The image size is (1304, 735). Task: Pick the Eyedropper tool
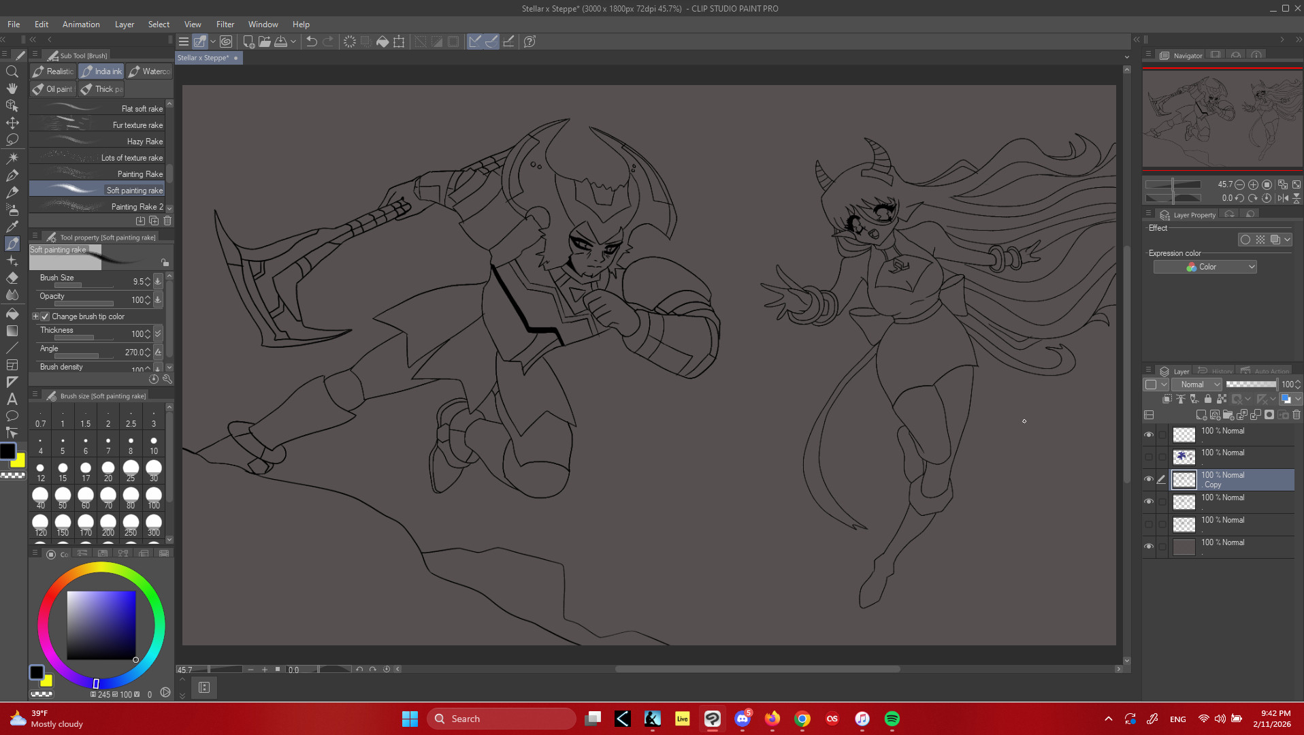[12, 227]
